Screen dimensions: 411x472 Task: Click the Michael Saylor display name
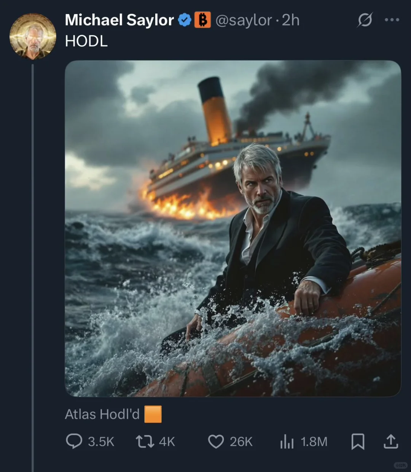click(119, 20)
